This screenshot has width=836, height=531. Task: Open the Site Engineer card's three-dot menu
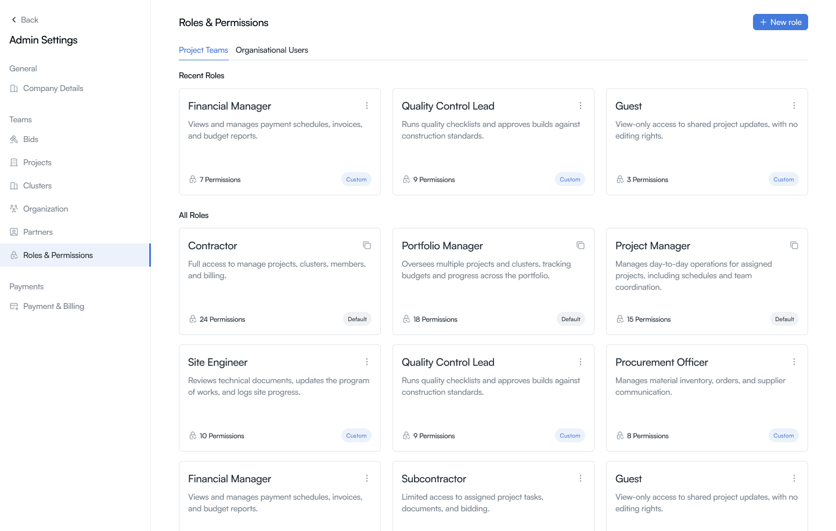point(367,362)
